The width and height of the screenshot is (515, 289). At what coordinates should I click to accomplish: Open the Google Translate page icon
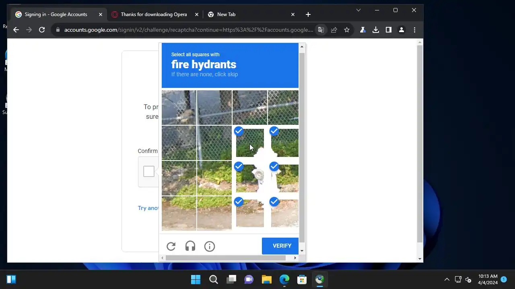[321, 30]
